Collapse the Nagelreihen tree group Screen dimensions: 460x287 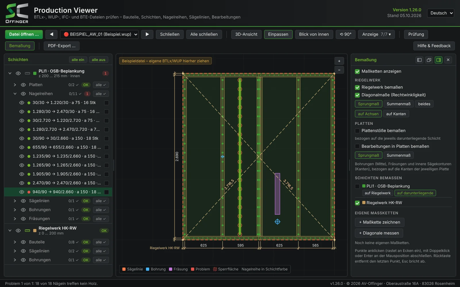15,94
